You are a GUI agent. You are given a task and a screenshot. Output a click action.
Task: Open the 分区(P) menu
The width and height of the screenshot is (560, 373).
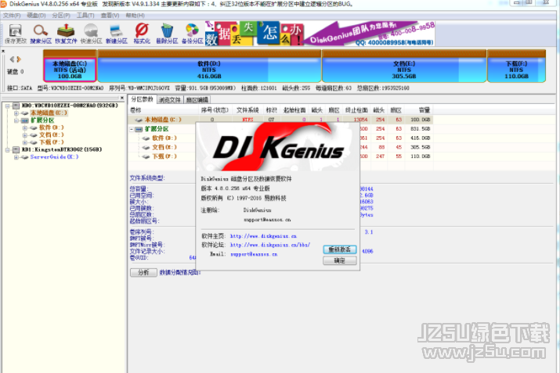coord(61,16)
